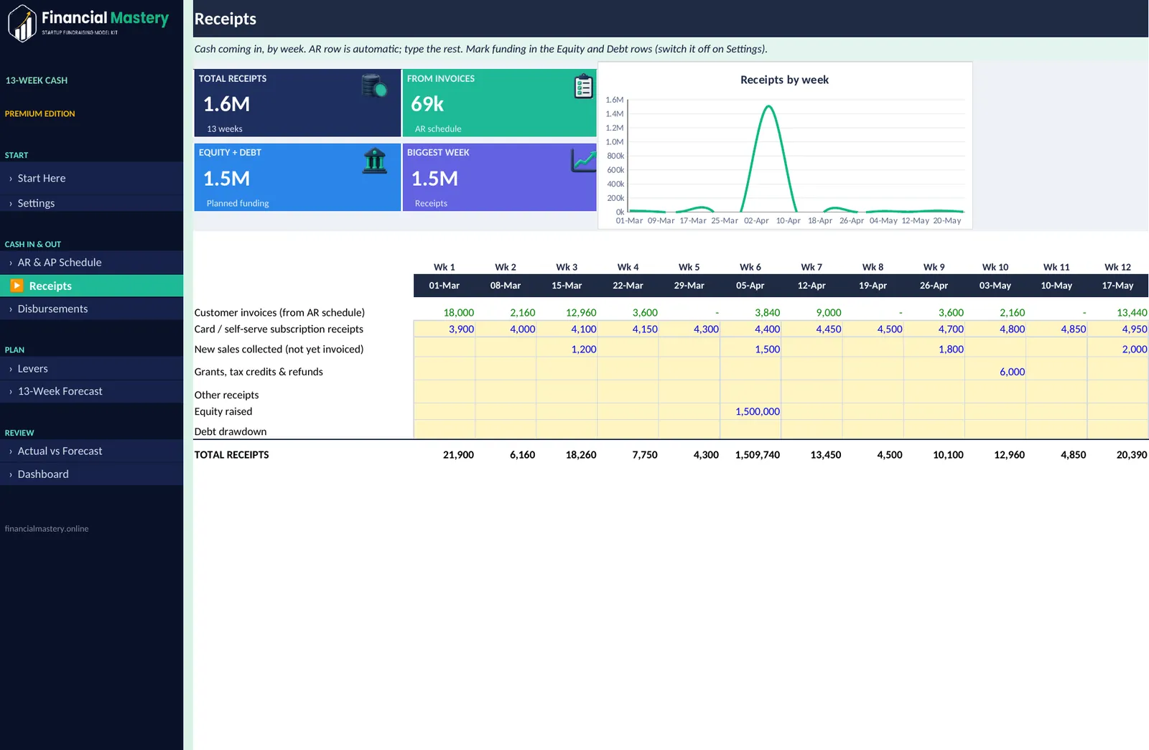This screenshot has width=1149, height=750.
Task: Select New sales collected cell 1,200
Action: (567, 349)
